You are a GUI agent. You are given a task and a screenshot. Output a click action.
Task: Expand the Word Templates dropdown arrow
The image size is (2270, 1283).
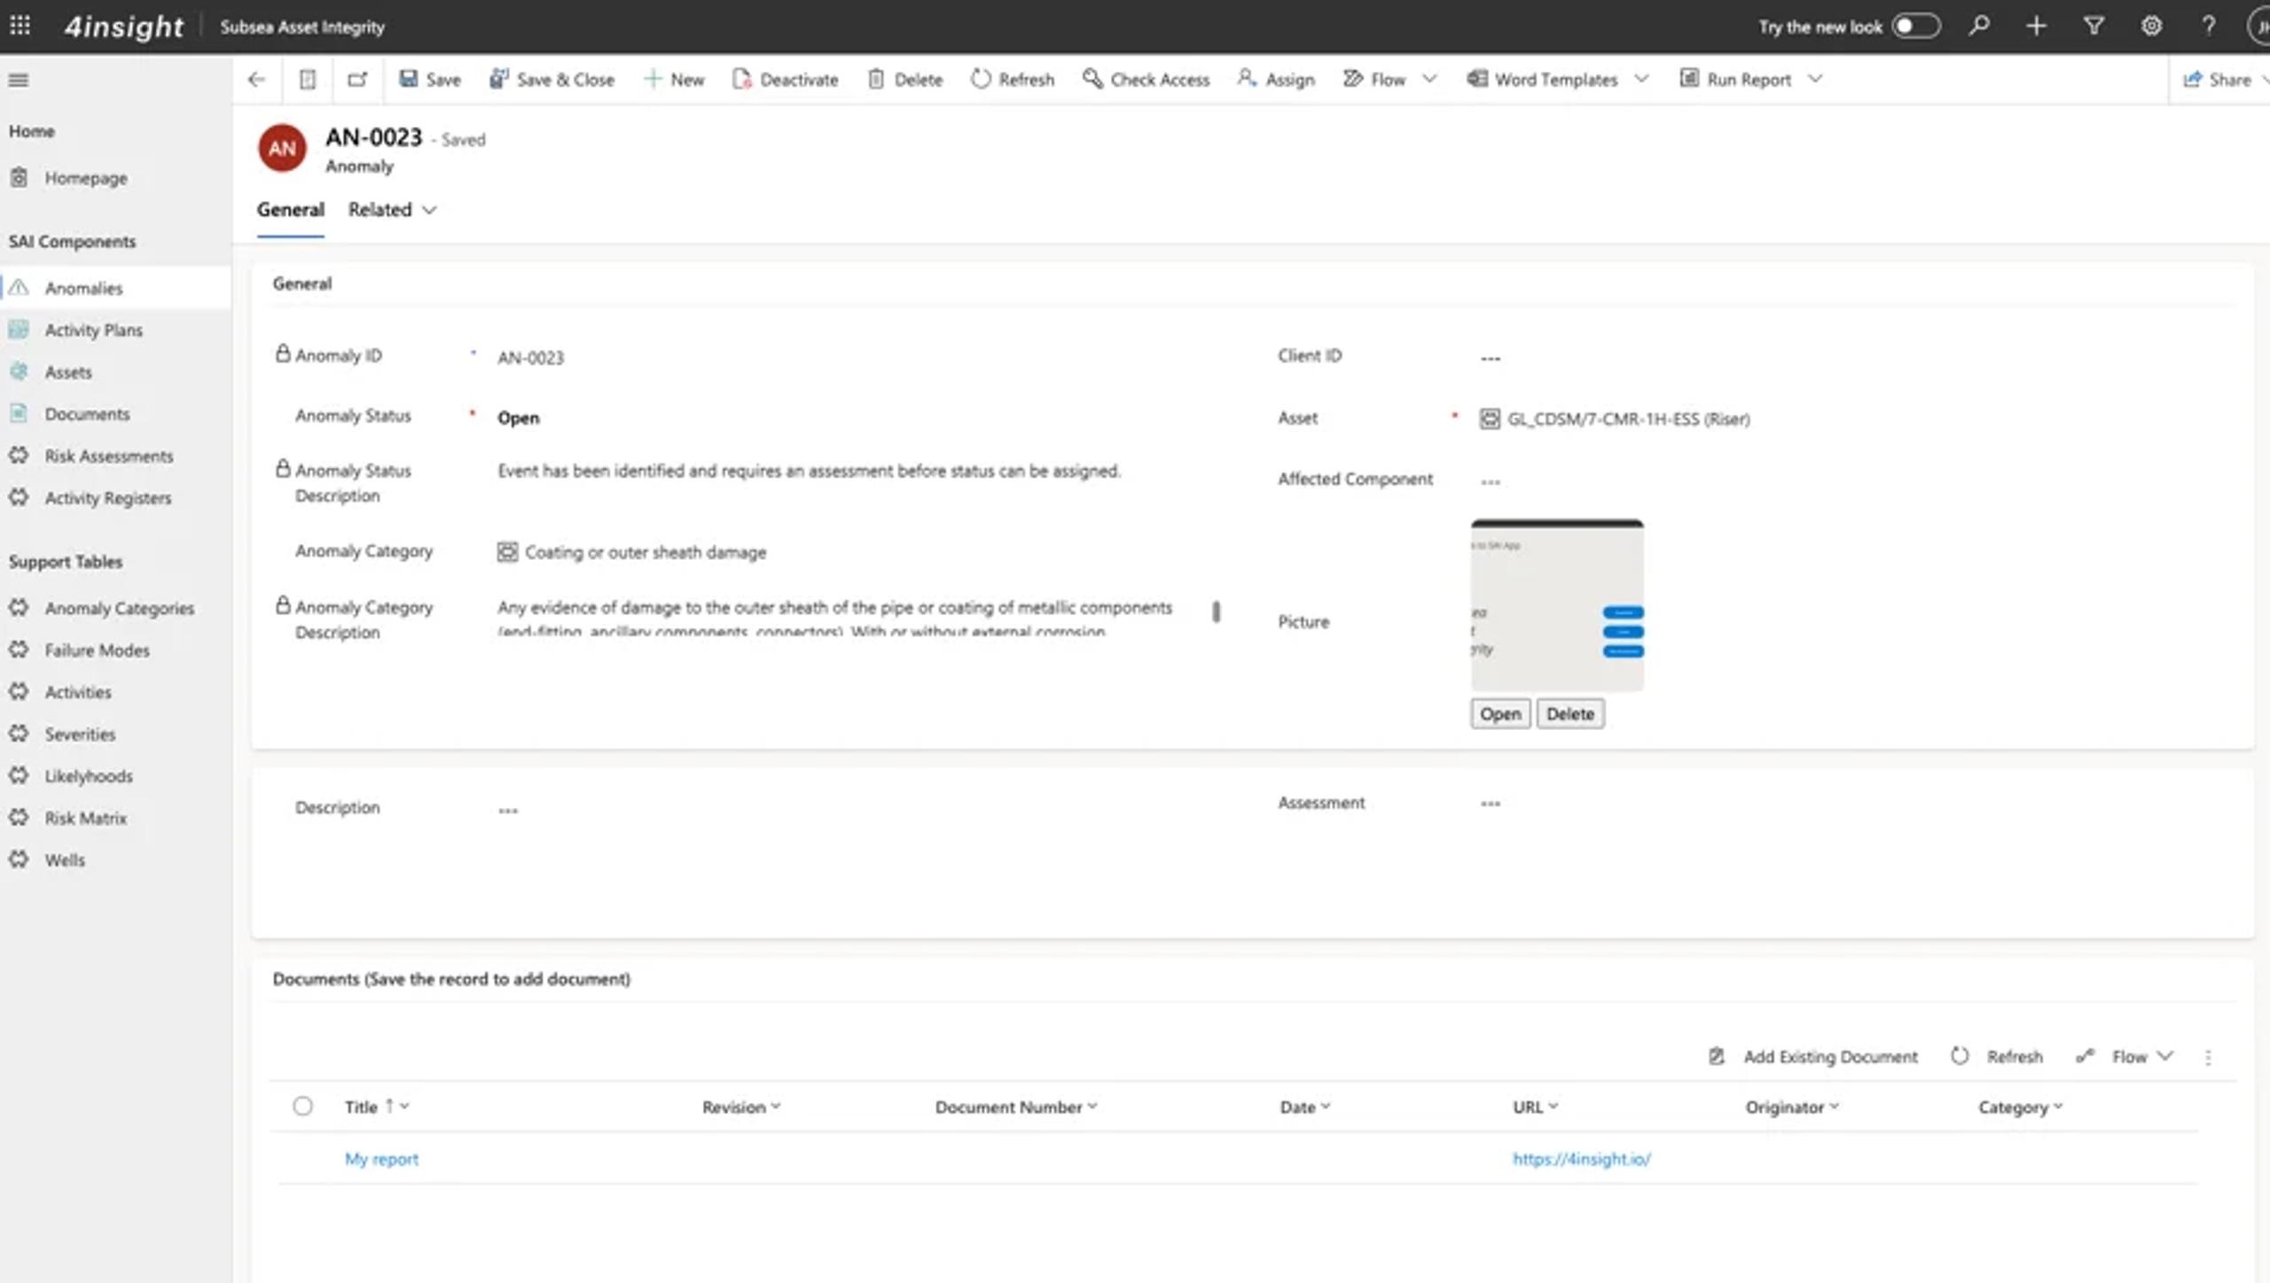[x=1642, y=79]
